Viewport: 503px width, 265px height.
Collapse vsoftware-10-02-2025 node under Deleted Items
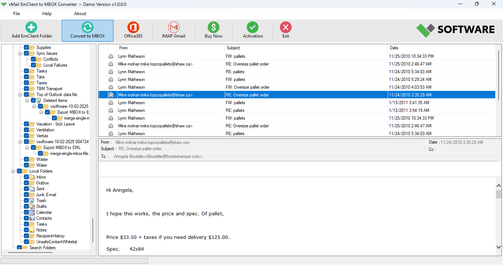pyautogui.click(x=35, y=106)
